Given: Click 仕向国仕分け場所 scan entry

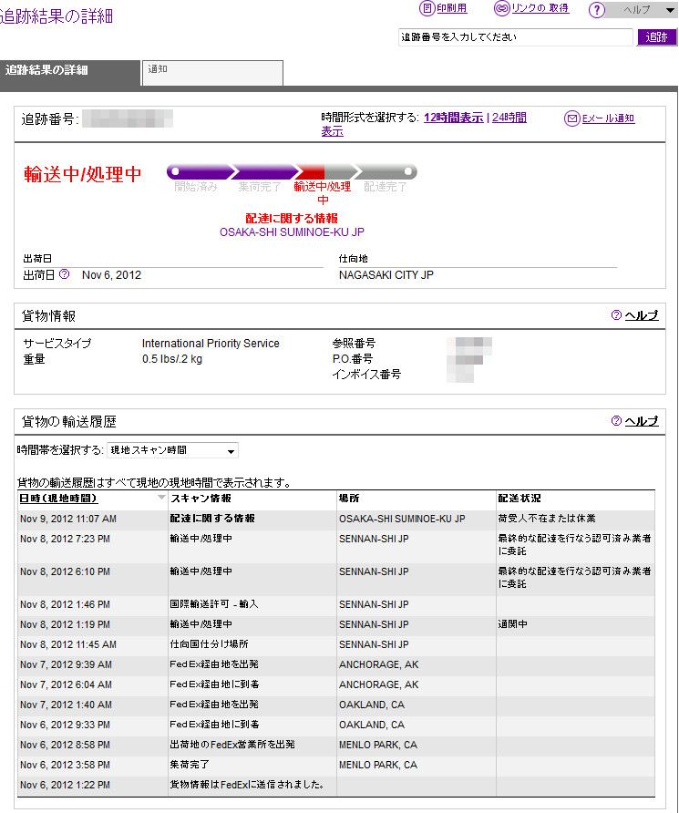Looking at the screenshot, I should click(x=209, y=644).
